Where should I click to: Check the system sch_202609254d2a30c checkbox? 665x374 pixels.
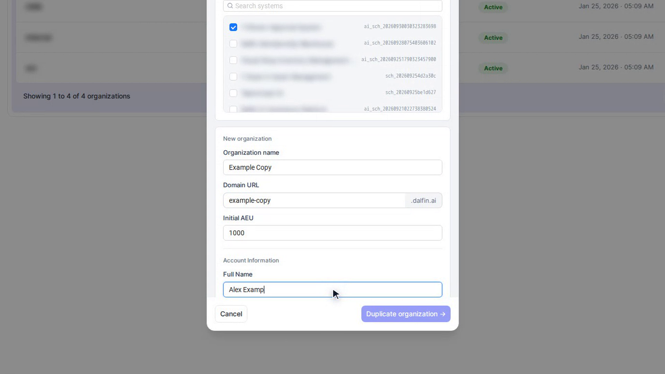pos(233,77)
